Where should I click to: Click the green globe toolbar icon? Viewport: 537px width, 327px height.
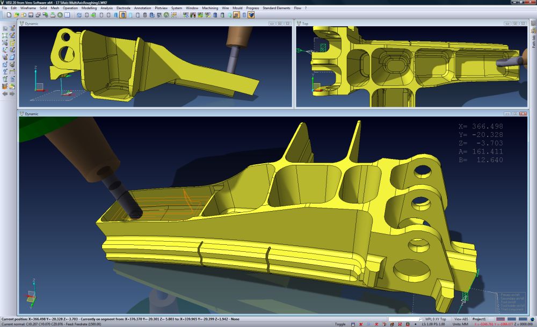click(x=60, y=14)
